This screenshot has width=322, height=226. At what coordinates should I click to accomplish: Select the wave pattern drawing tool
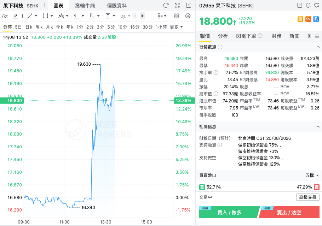(61, 16)
